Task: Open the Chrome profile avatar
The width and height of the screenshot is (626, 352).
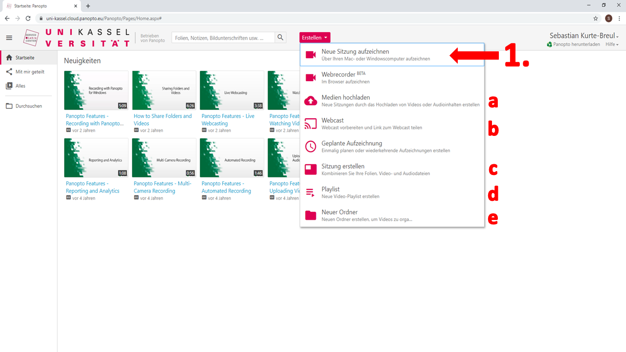Action: (x=608, y=18)
